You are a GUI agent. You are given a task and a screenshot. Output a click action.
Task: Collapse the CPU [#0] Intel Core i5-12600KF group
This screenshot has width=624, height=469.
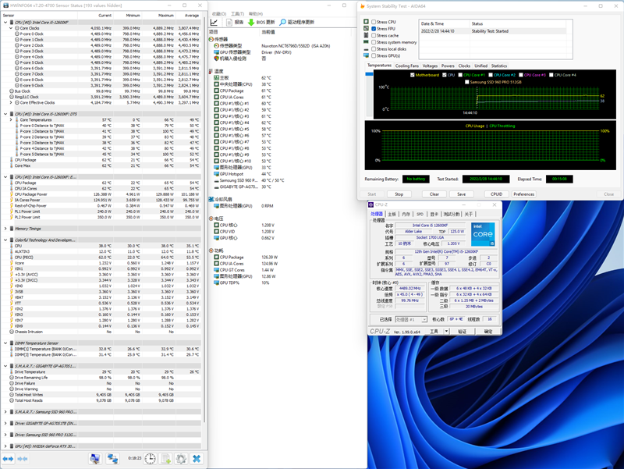click(x=5, y=23)
